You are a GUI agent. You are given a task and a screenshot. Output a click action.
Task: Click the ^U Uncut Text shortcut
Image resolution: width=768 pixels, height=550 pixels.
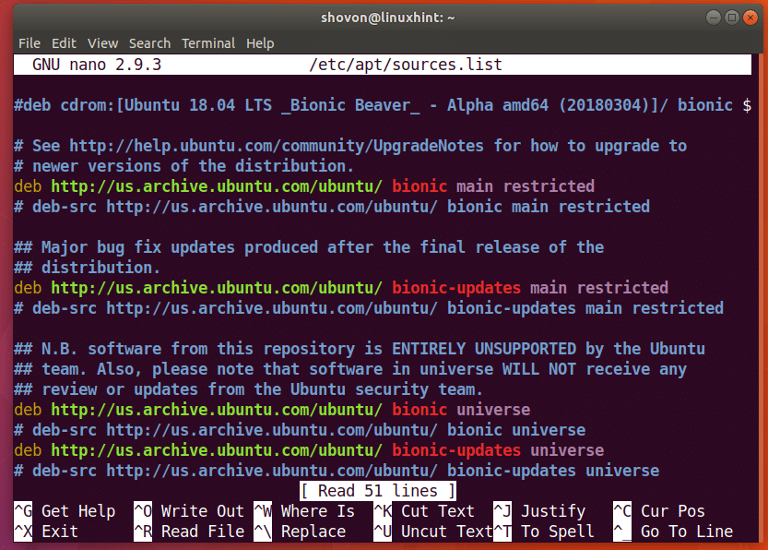pos(433,532)
